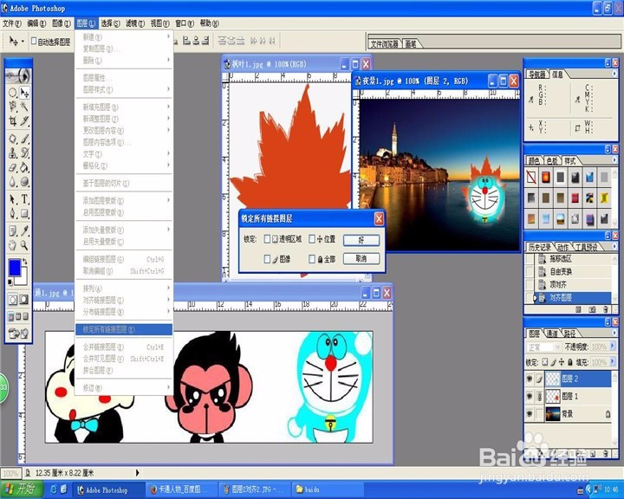The width and height of the screenshot is (624, 499).
Task: Expand the status bar info arrow
Action: coord(137,473)
